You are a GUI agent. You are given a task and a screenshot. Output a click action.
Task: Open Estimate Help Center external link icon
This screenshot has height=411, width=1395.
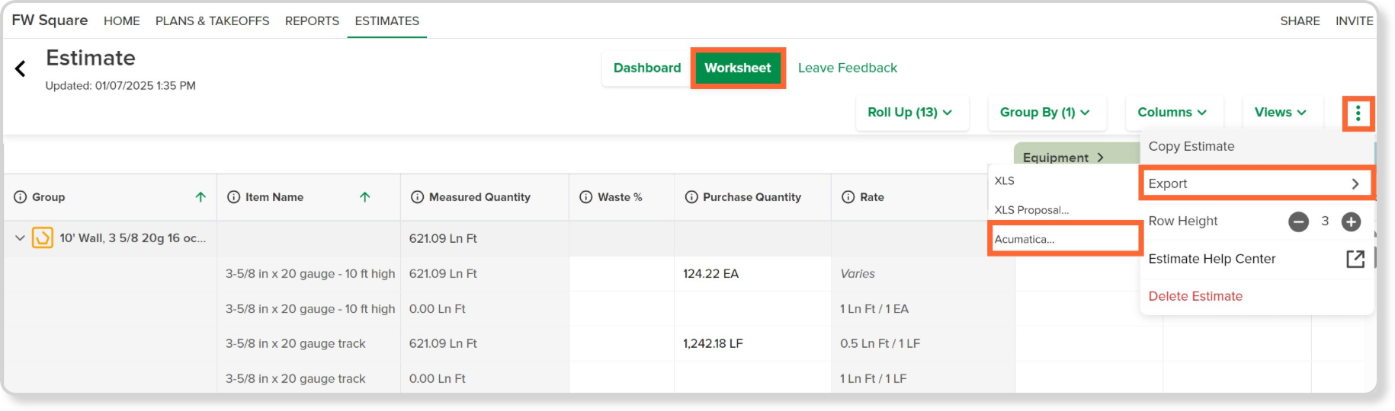tap(1355, 259)
